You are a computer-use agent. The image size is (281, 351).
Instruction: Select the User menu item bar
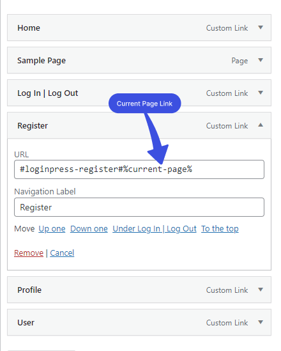(x=139, y=322)
